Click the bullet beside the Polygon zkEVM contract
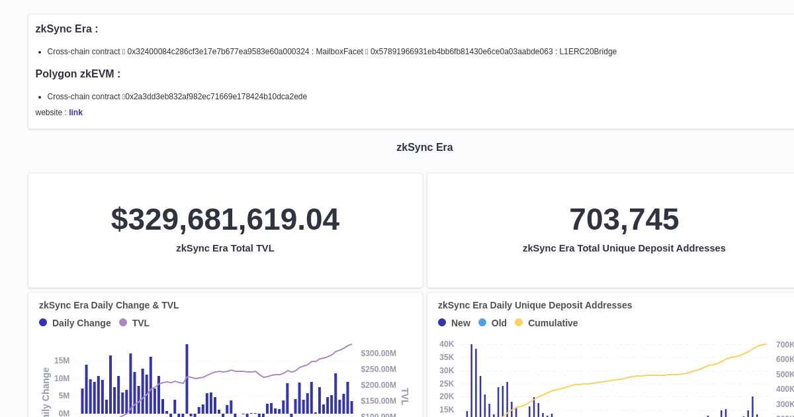 (40, 97)
